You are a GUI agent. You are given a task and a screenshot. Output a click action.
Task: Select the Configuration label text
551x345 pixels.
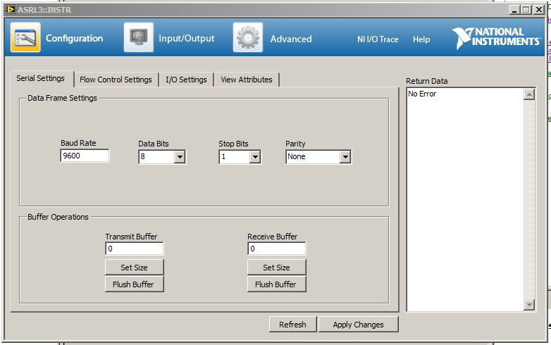coord(75,38)
